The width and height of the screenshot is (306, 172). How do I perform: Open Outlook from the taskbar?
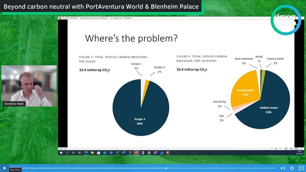coord(105,153)
